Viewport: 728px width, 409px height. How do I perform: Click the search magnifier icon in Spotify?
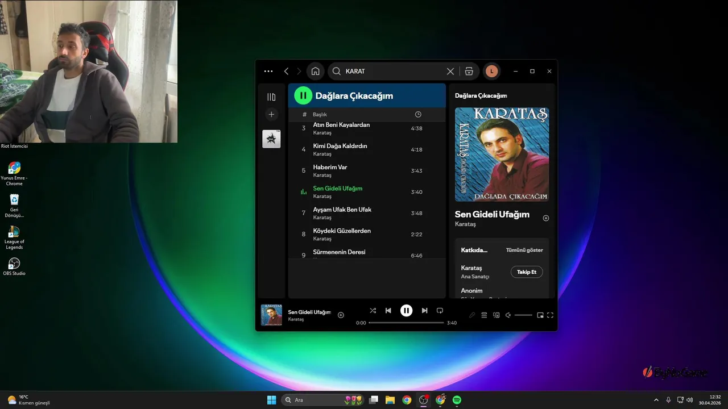pos(336,71)
